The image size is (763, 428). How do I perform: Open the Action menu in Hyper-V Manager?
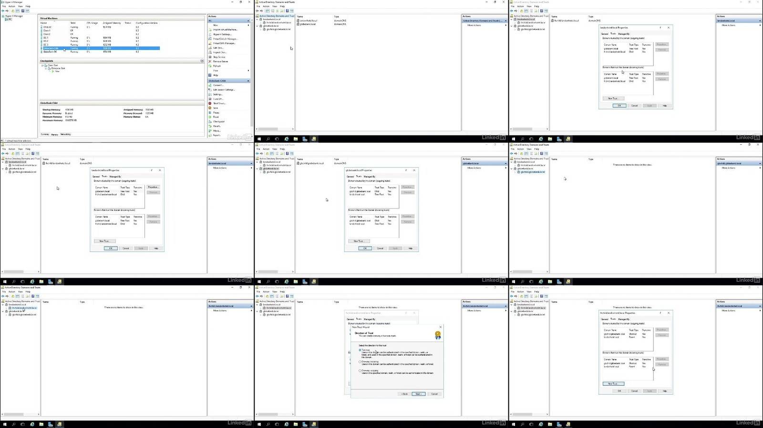coord(12,6)
